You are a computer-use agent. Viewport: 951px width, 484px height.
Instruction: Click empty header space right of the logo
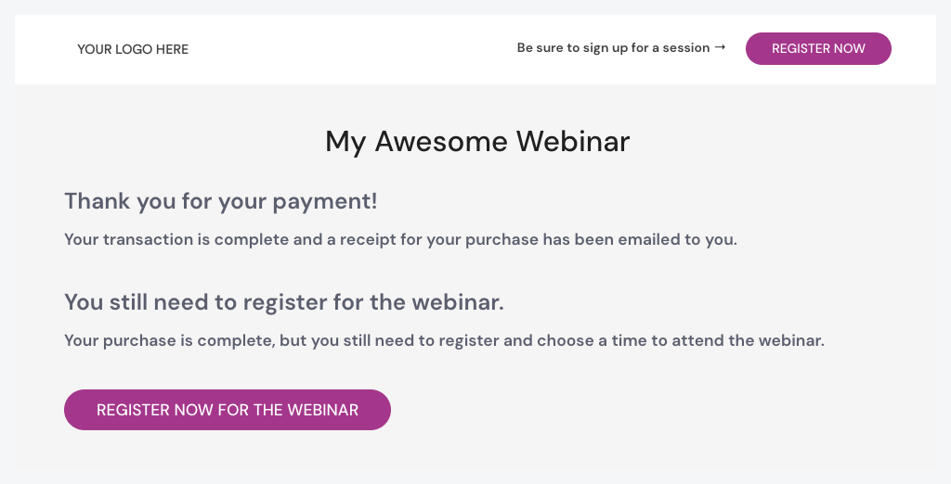(x=353, y=49)
